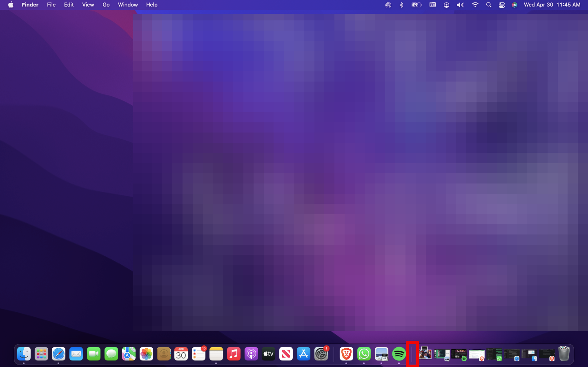Open the Window menu
The height and width of the screenshot is (367, 588).
coord(128,5)
